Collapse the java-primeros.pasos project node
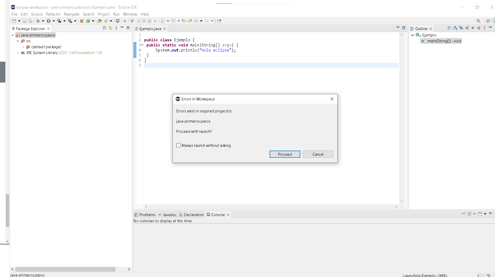The width and height of the screenshot is (495, 277). [x=13, y=35]
